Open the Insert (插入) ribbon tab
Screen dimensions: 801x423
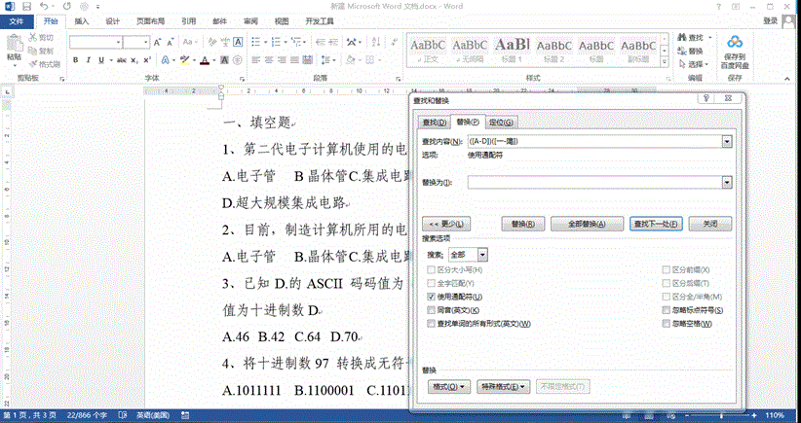[x=81, y=20]
